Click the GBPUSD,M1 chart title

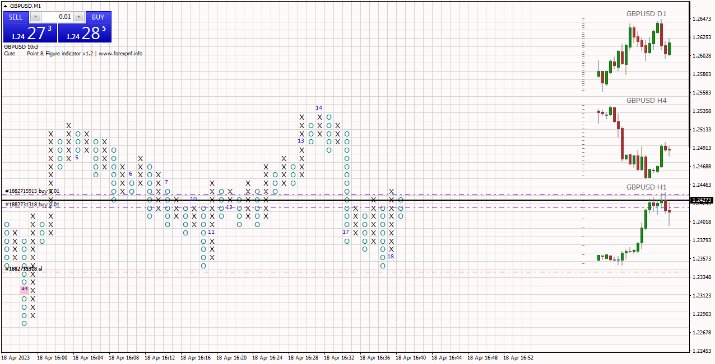[x=25, y=6]
